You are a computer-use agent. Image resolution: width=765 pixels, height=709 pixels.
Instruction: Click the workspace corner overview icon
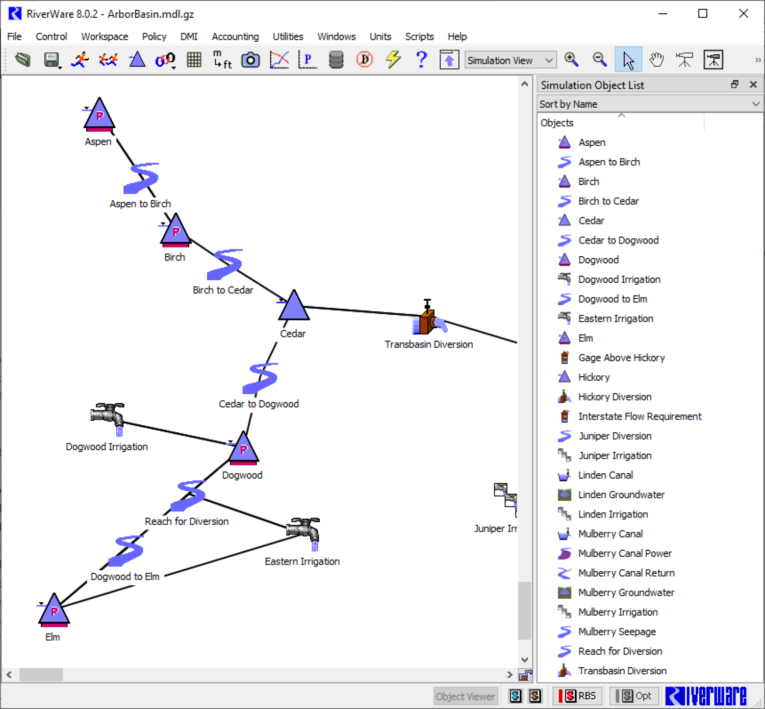[x=525, y=675]
